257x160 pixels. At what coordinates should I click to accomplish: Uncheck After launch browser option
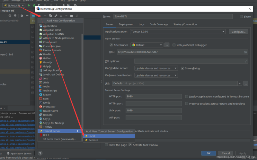point(111,45)
